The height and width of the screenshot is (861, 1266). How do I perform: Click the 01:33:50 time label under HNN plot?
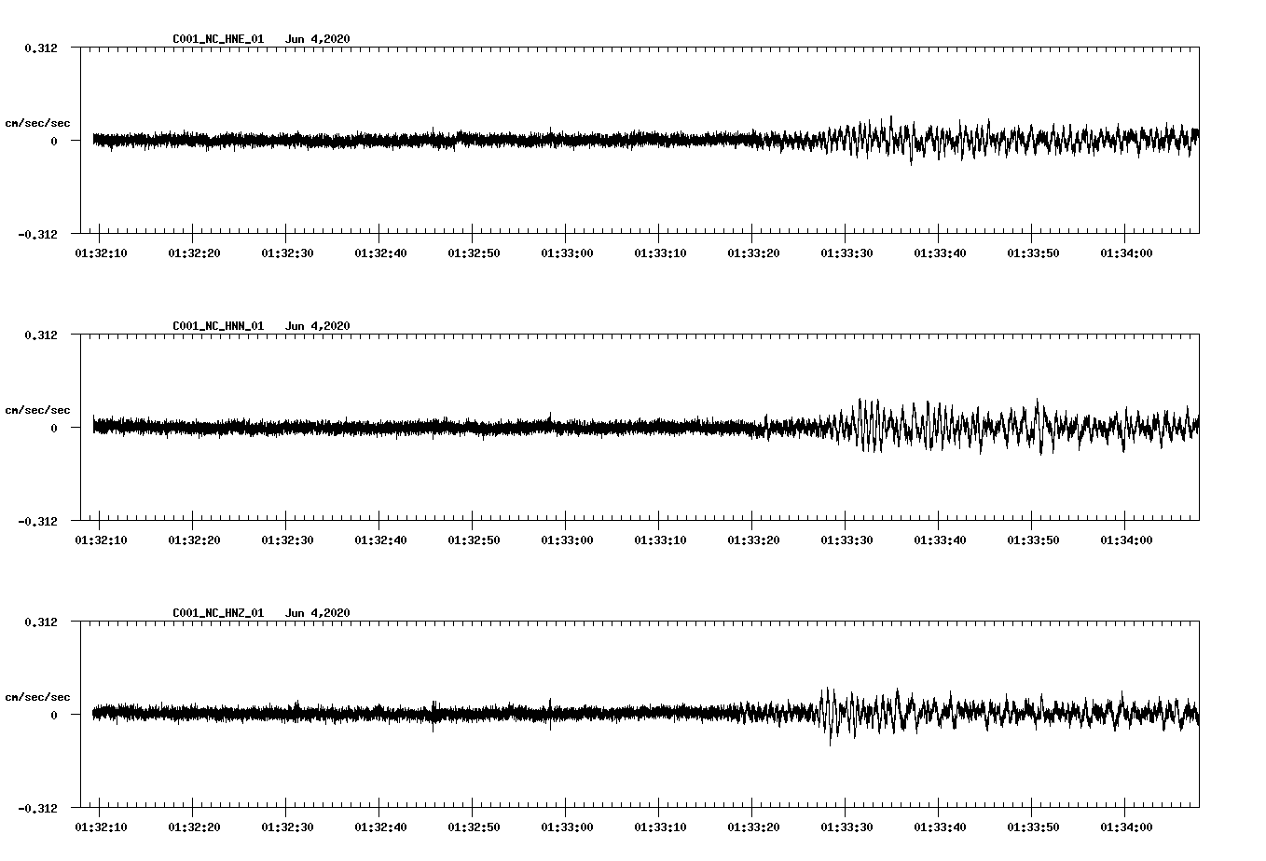click(1033, 540)
